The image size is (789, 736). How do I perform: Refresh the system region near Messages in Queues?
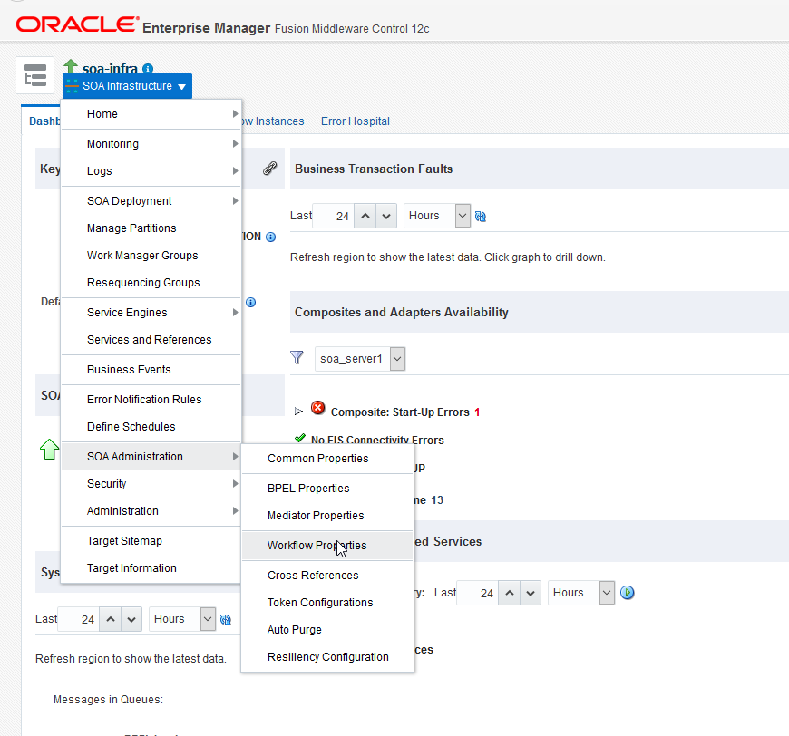coord(226,620)
